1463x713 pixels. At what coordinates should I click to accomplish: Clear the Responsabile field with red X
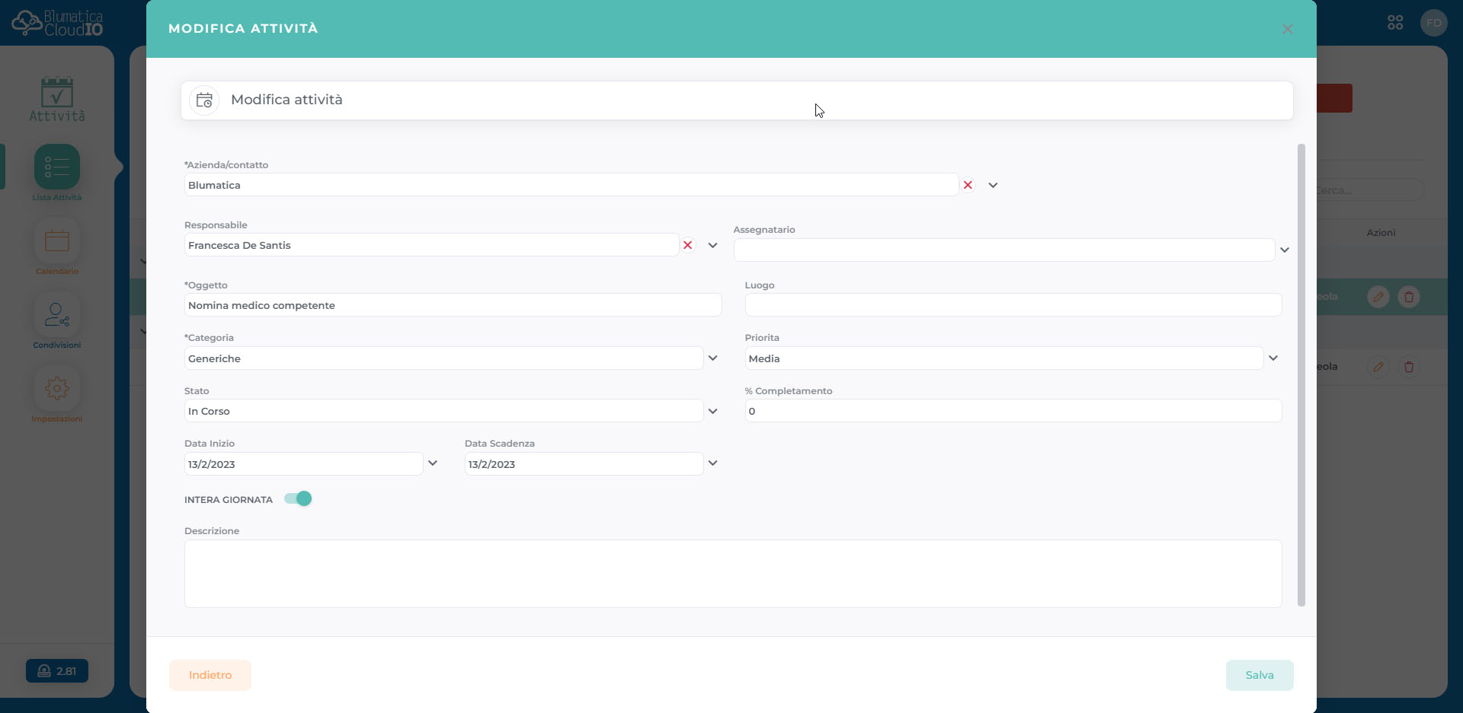point(687,245)
